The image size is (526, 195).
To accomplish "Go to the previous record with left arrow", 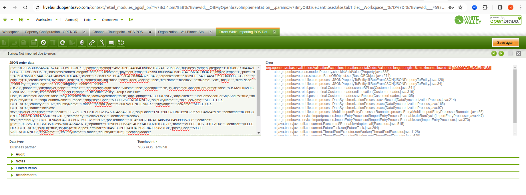I will [x=494, y=53].
